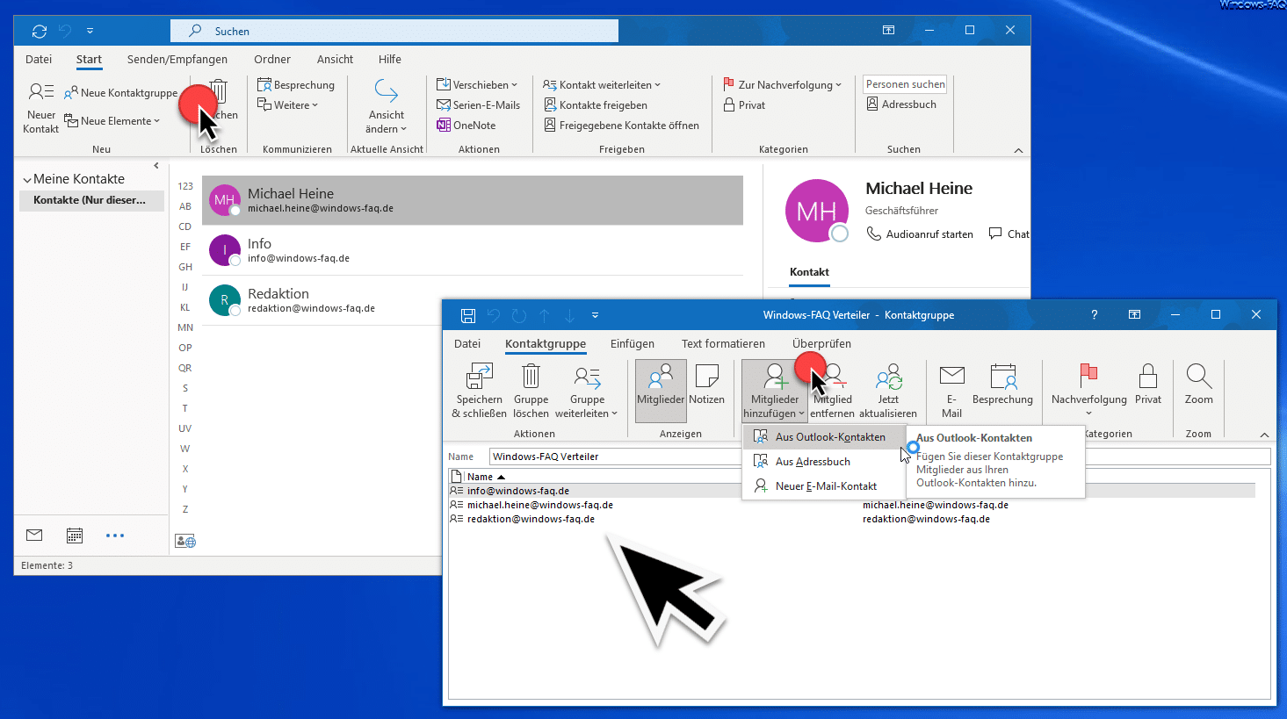This screenshot has height=719, width=1287.
Task: Click save icon in group title bar
Action: [468, 315]
